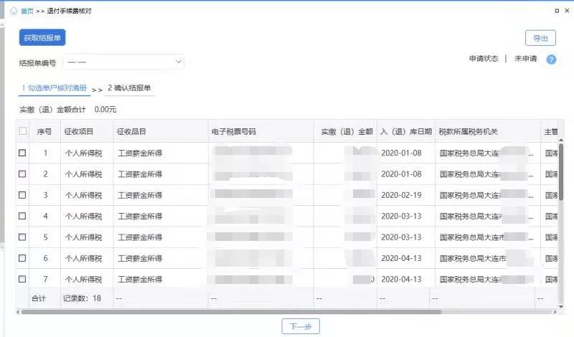Click the 未申请 status text
This screenshot has width=574, height=337.
pyautogui.click(x=525, y=59)
